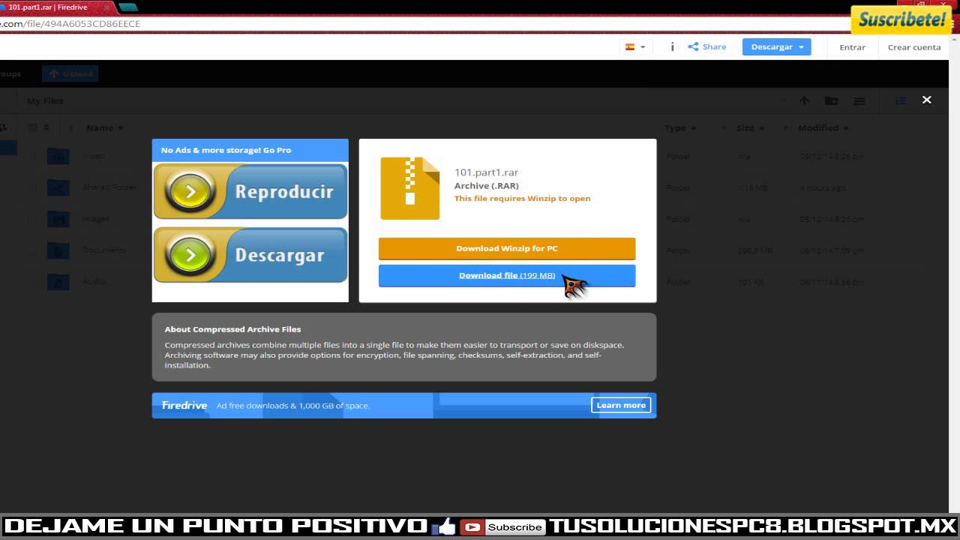
Task: Click the up arrow toolbar icon
Action: [x=804, y=100]
